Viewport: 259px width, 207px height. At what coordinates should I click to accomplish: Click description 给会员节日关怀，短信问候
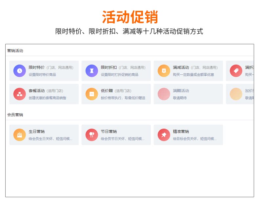click(123, 139)
